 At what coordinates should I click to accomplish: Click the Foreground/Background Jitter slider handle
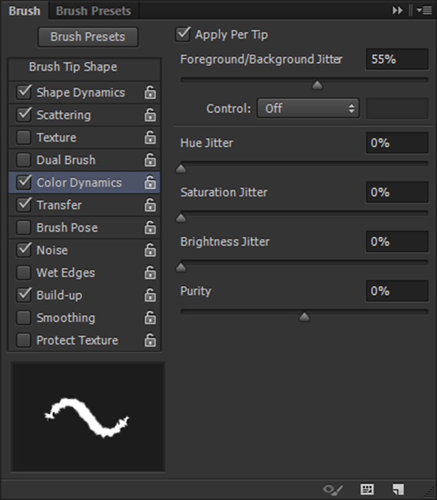click(x=317, y=85)
